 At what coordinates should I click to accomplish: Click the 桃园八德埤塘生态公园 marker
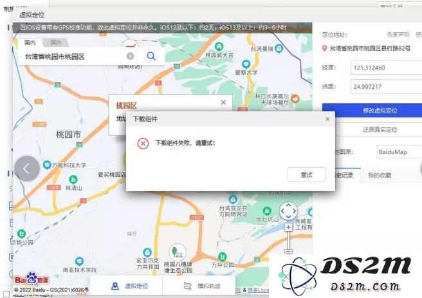178,252
